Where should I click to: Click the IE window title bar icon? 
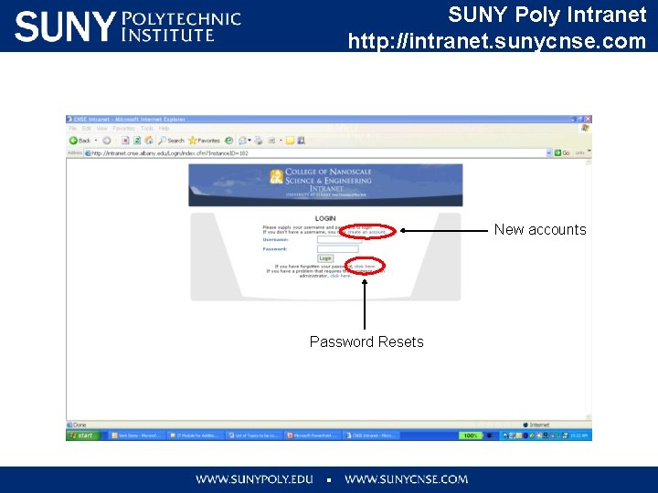click(x=69, y=119)
